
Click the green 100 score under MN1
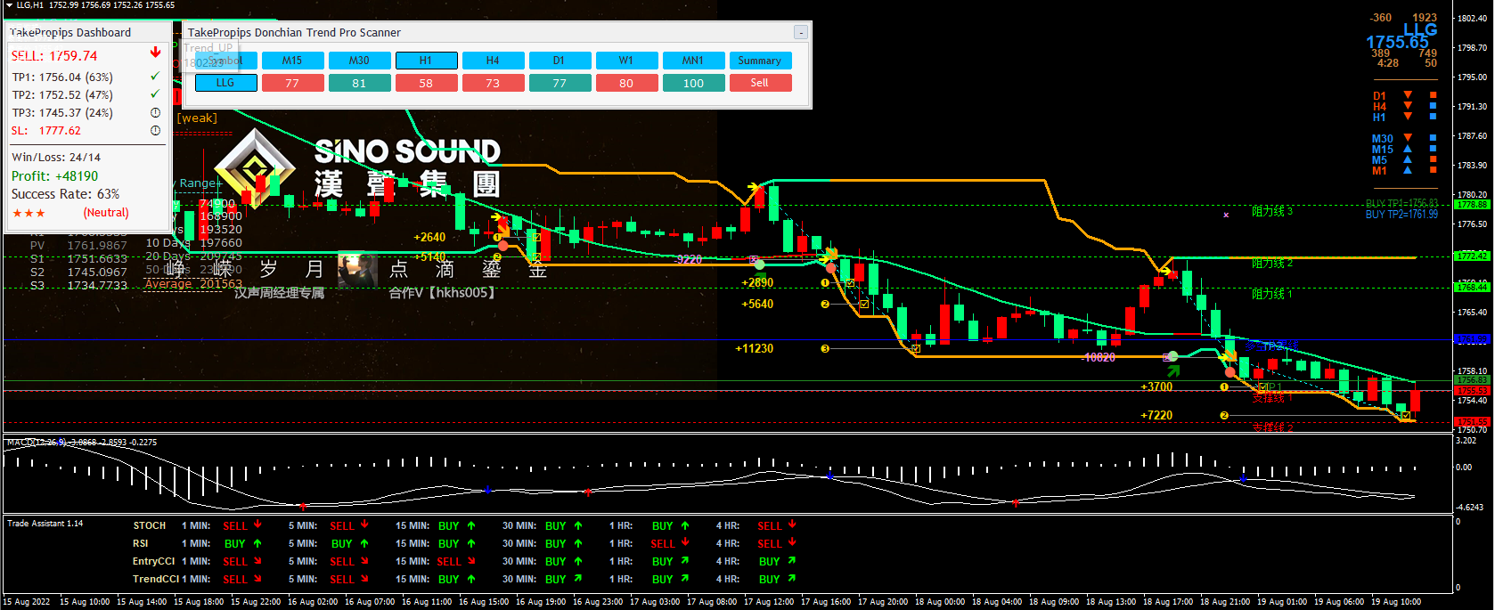click(x=693, y=83)
